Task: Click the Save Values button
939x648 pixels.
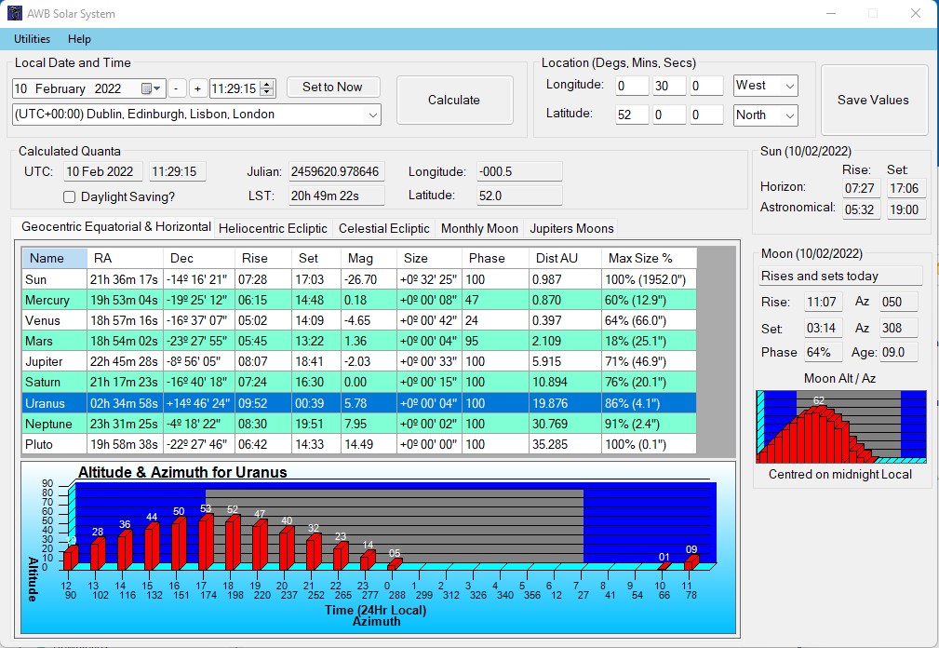Action: [x=873, y=100]
